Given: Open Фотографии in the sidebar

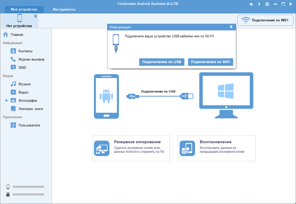Looking at the screenshot, I should click(28, 101).
